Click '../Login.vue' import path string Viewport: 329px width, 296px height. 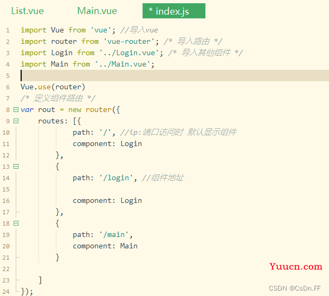pos(129,53)
